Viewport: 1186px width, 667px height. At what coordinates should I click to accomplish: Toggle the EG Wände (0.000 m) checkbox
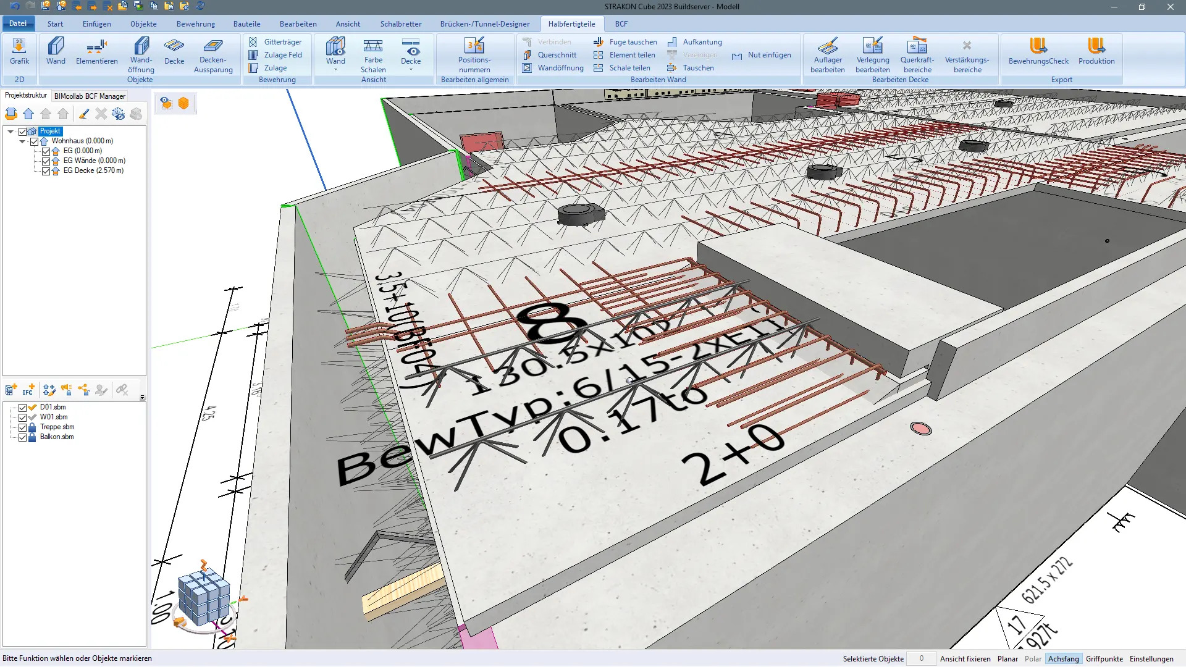click(46, 161)
